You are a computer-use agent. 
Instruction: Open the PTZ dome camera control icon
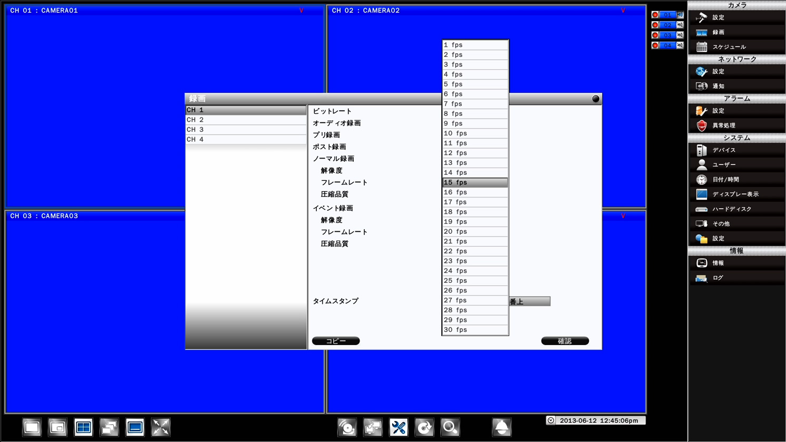501,427
